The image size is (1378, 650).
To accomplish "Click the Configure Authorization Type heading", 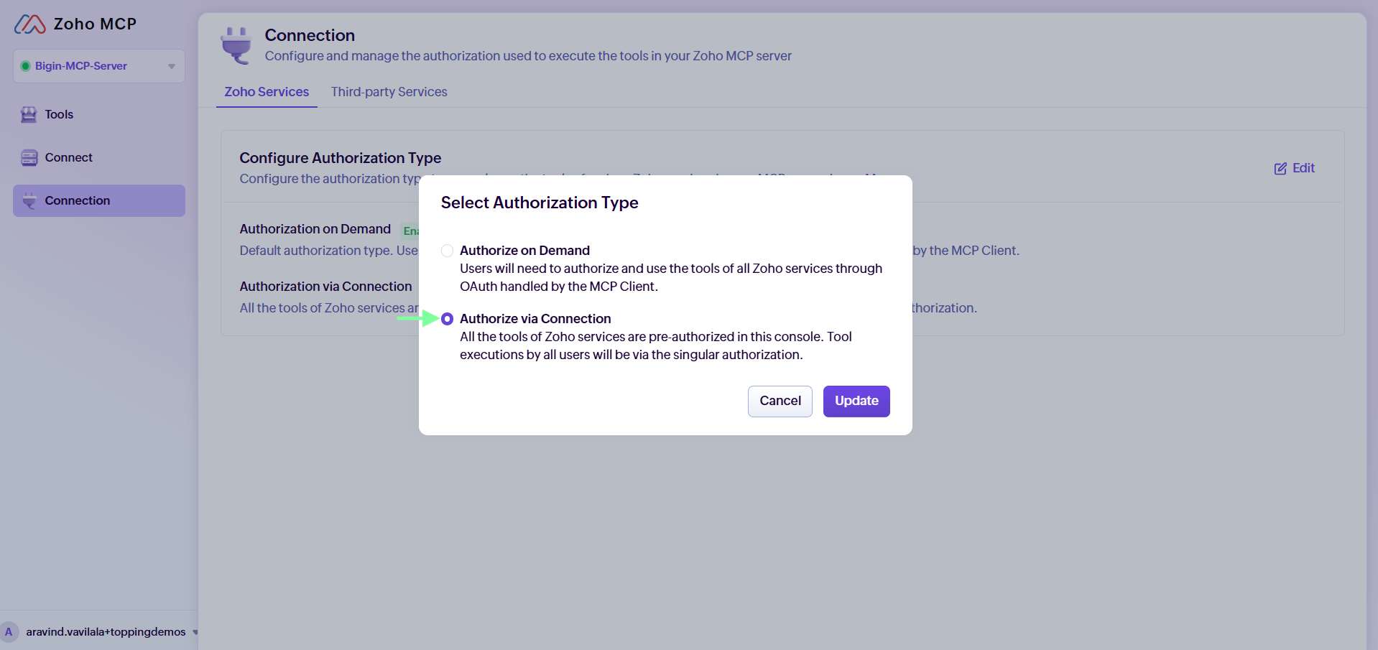I will [x=341, y=158].
